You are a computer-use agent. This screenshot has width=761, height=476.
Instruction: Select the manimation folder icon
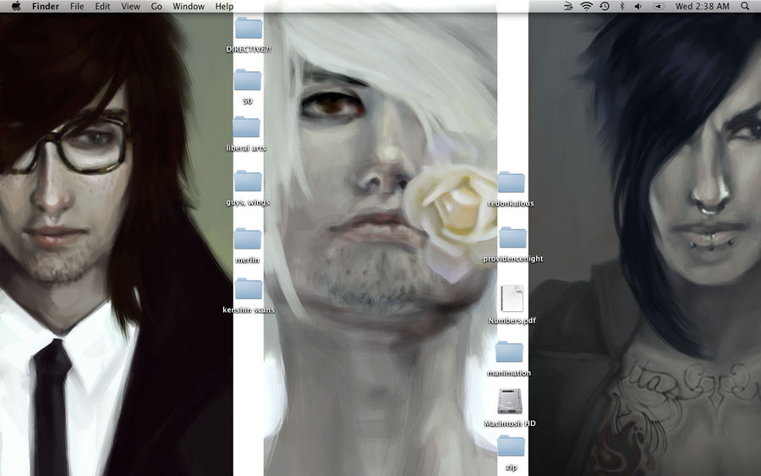[509, 352]
